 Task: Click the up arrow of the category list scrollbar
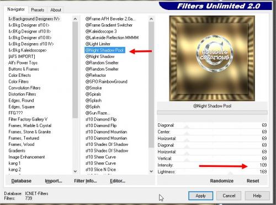click(75, 19)
